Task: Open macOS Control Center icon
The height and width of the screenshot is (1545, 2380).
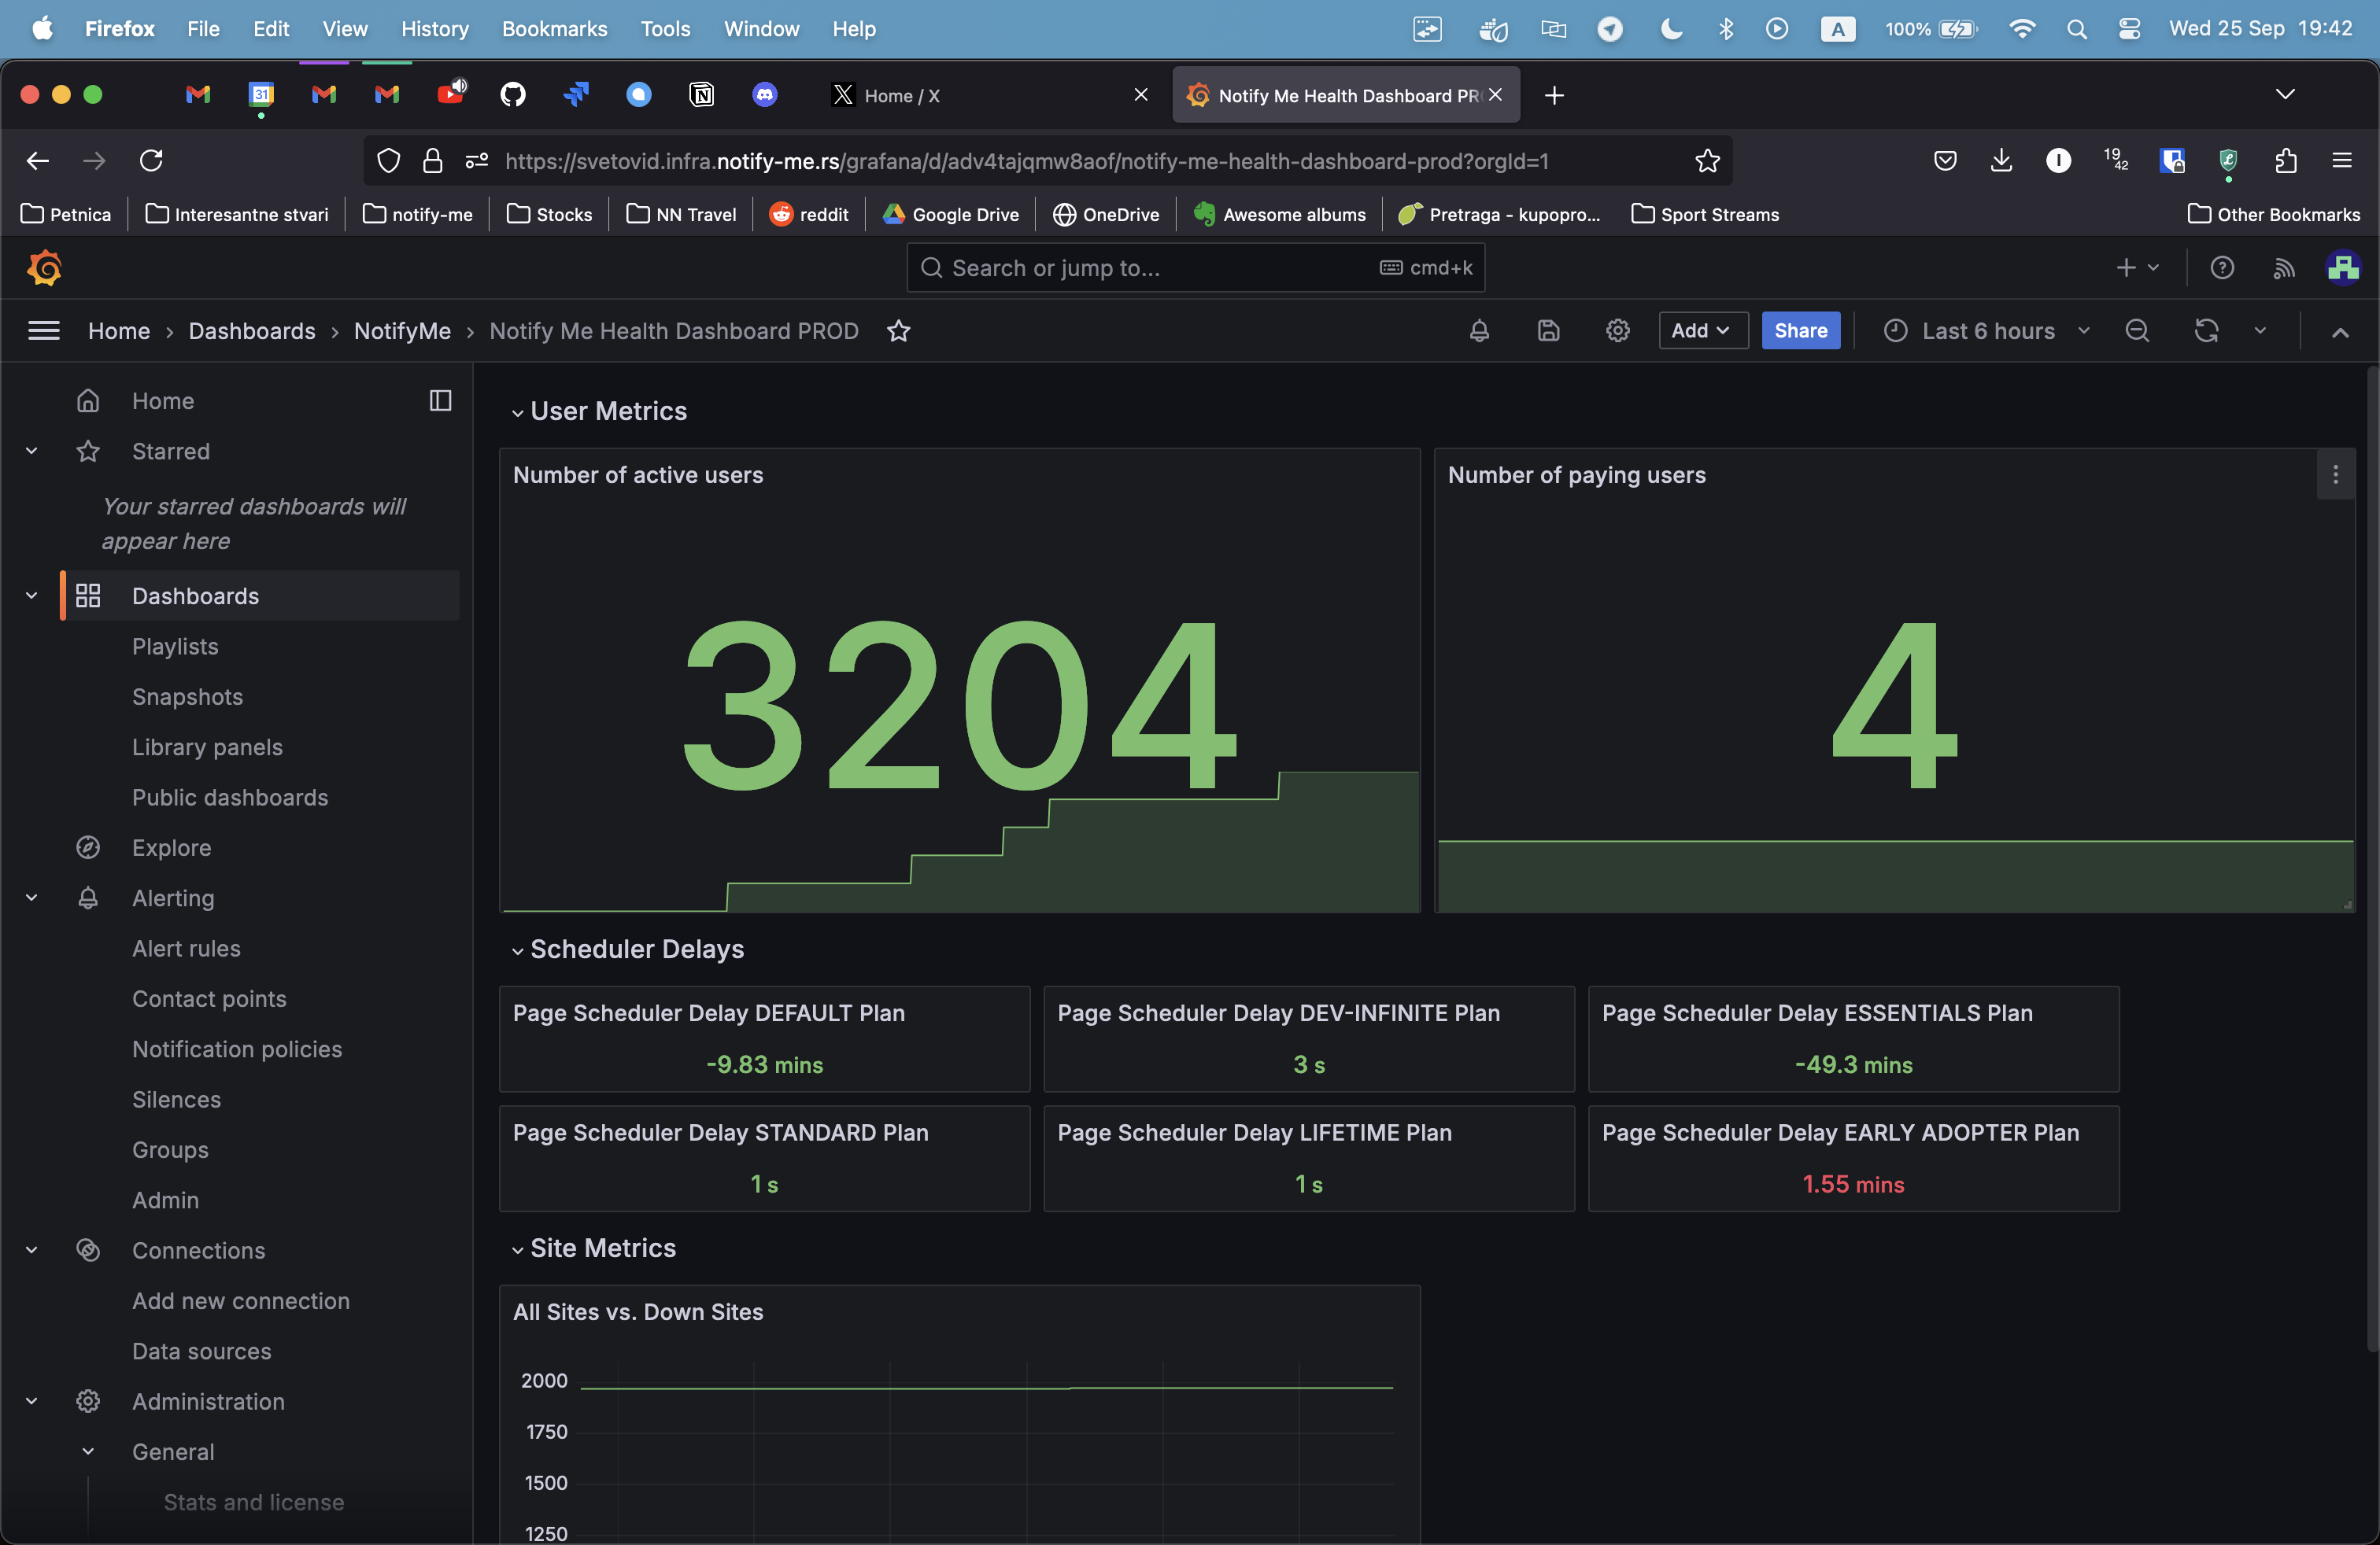Action: coord(2128,29)
